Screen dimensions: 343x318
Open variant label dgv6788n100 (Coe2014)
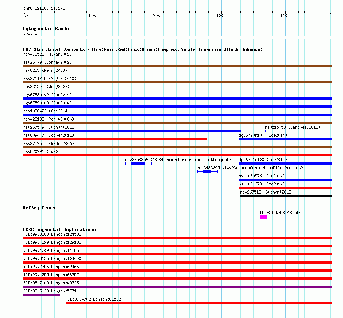(47, 95)
